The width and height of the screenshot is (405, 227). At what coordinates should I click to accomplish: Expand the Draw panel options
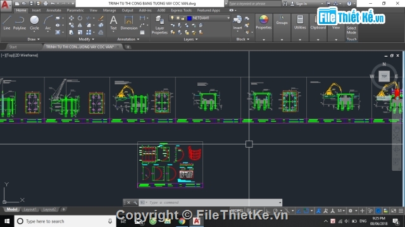34,39
